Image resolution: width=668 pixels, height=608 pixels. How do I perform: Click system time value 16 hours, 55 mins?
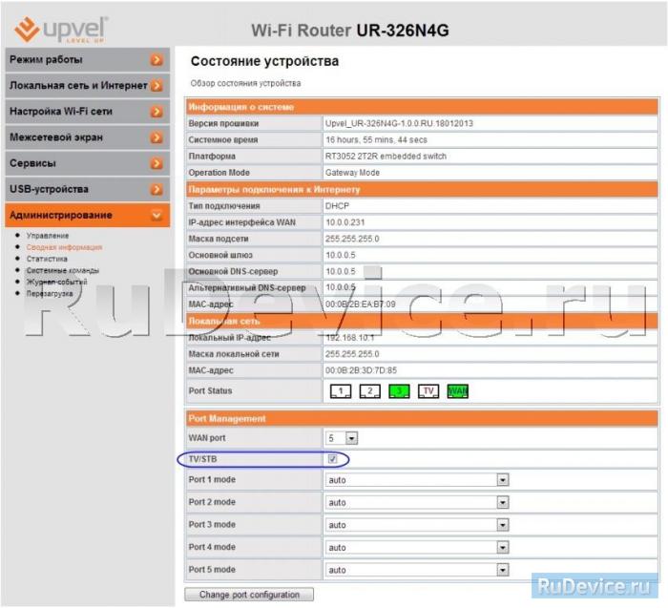[x=376, y=139]
